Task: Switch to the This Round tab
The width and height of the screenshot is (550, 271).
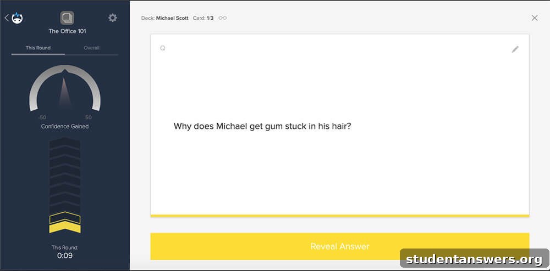Action: (38, 48)
